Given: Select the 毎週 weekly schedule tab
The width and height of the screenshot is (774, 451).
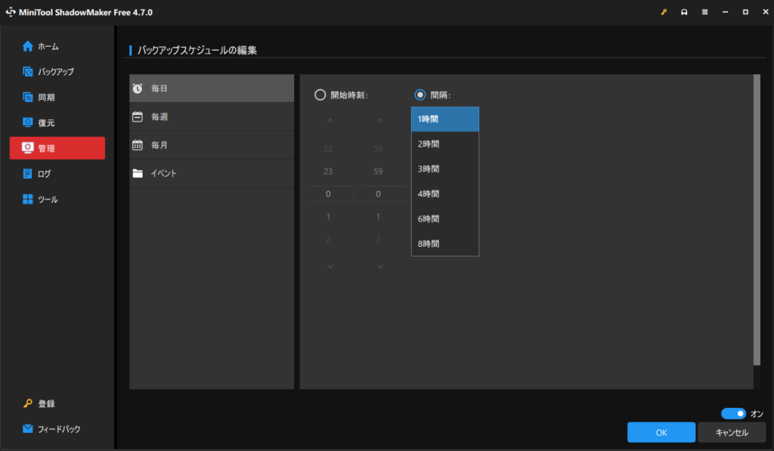Looking at the screenshot, I should pyautogui.click(x=212, y=117).
